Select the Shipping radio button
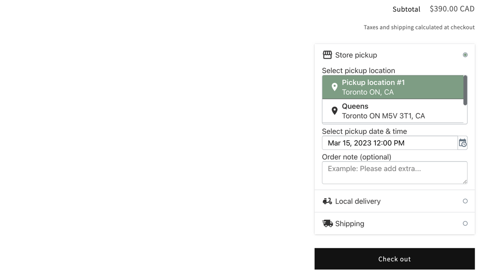Image resolution: width=490 pixels, height=275 pixels. [465, 223]
